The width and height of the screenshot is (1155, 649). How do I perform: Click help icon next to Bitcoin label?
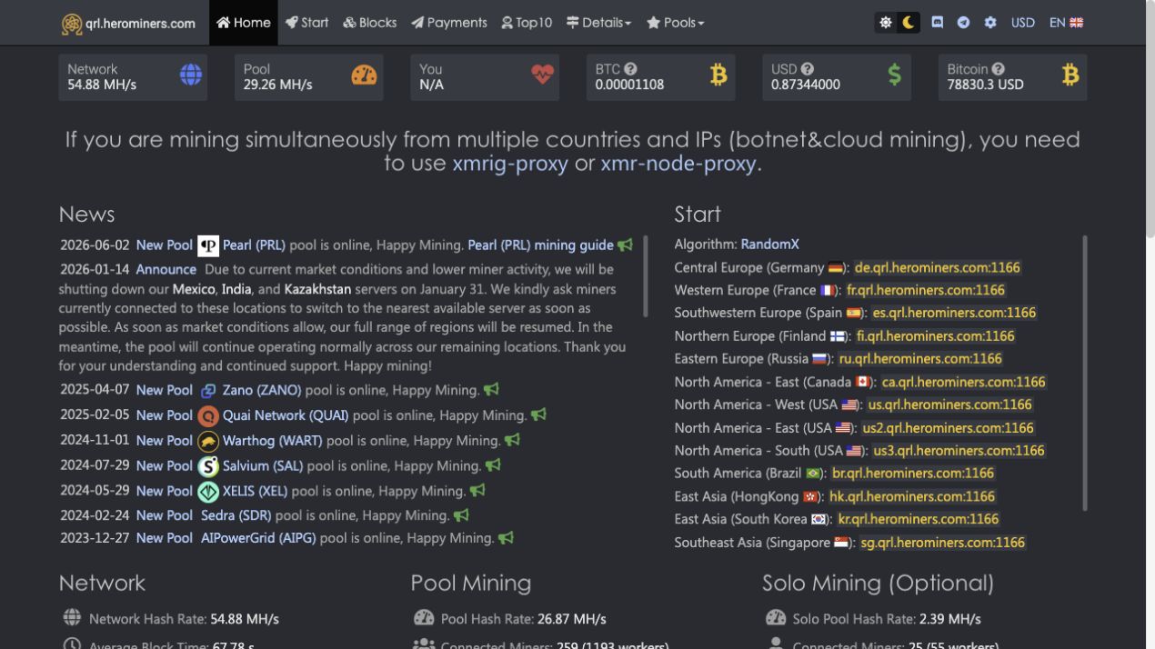pyautogui.click(x=998, y=69)
